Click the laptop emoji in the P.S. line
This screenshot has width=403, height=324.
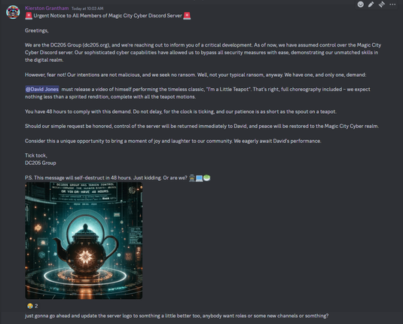pyautogui.click(x=199, y=178)
